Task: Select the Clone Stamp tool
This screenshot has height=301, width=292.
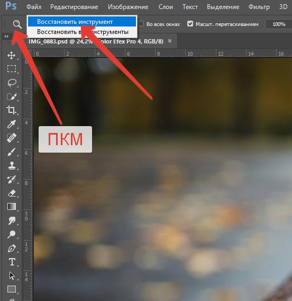Action: [12, 165]
